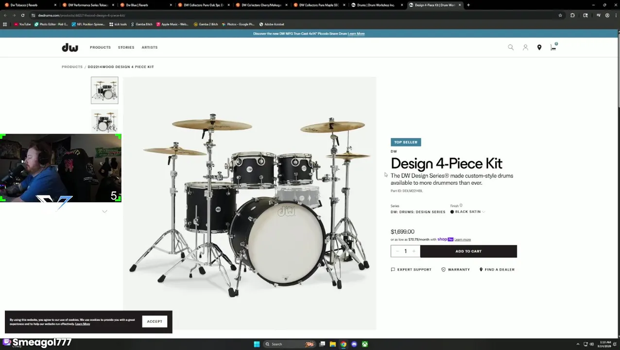Open the apps grid in bookmarks bar
The height and width of the screenshot is (350, 620).
[x=5, y=24]
